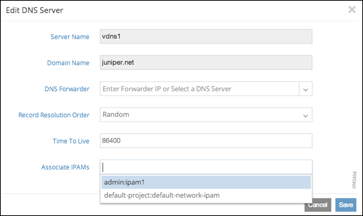Select admin:ipam1 from the IPAM list
Viewport: 363px width, 216px height.
(206, 182)
